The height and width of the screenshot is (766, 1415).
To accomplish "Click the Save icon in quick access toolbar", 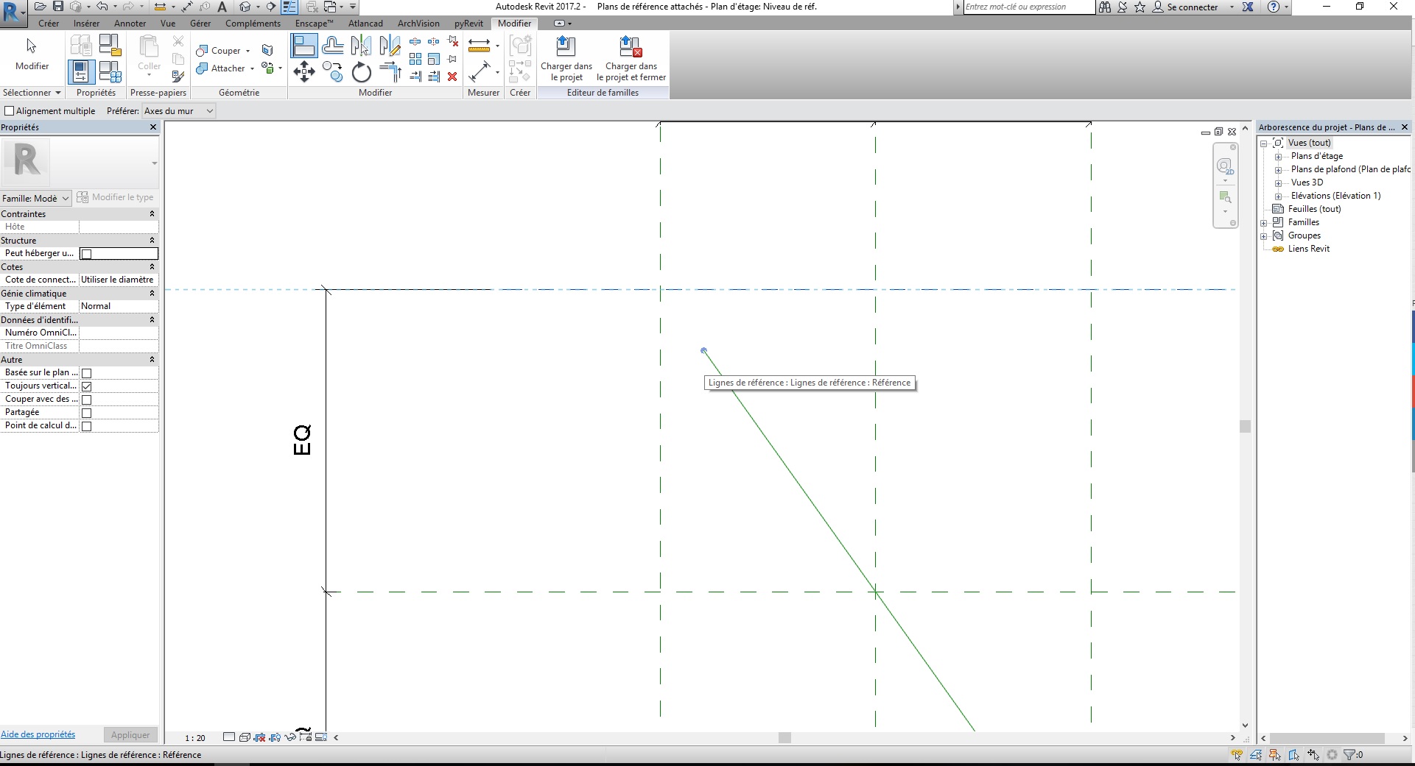I will click(58, 7).
